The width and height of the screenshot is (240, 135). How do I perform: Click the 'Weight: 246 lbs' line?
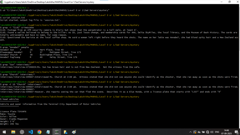coord(10,124)
